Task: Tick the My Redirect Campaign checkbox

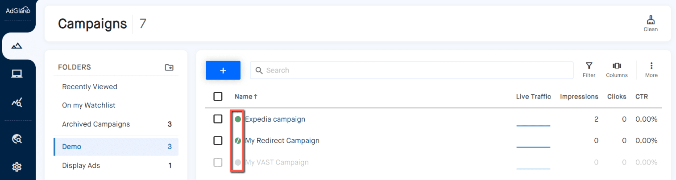Action: [218, 141]
